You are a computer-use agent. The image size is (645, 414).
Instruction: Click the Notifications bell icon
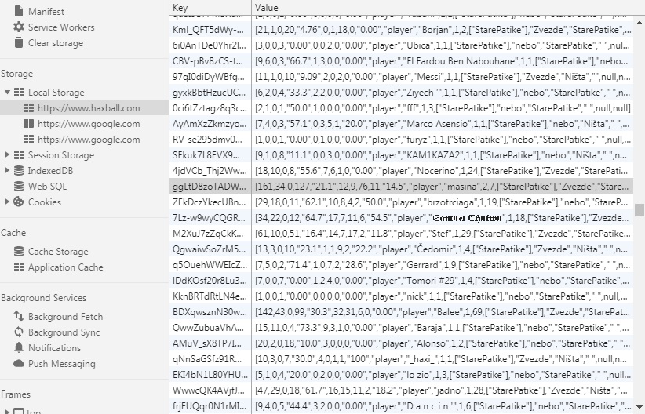click(x=19, y=348)
